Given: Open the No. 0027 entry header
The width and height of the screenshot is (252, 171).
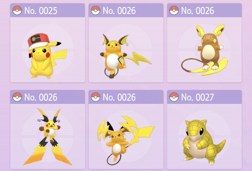Looking at the screenshot, I should coord(205,97).
